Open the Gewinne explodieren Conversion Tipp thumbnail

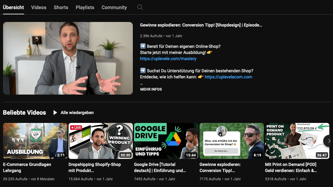[x=231, y=141]
